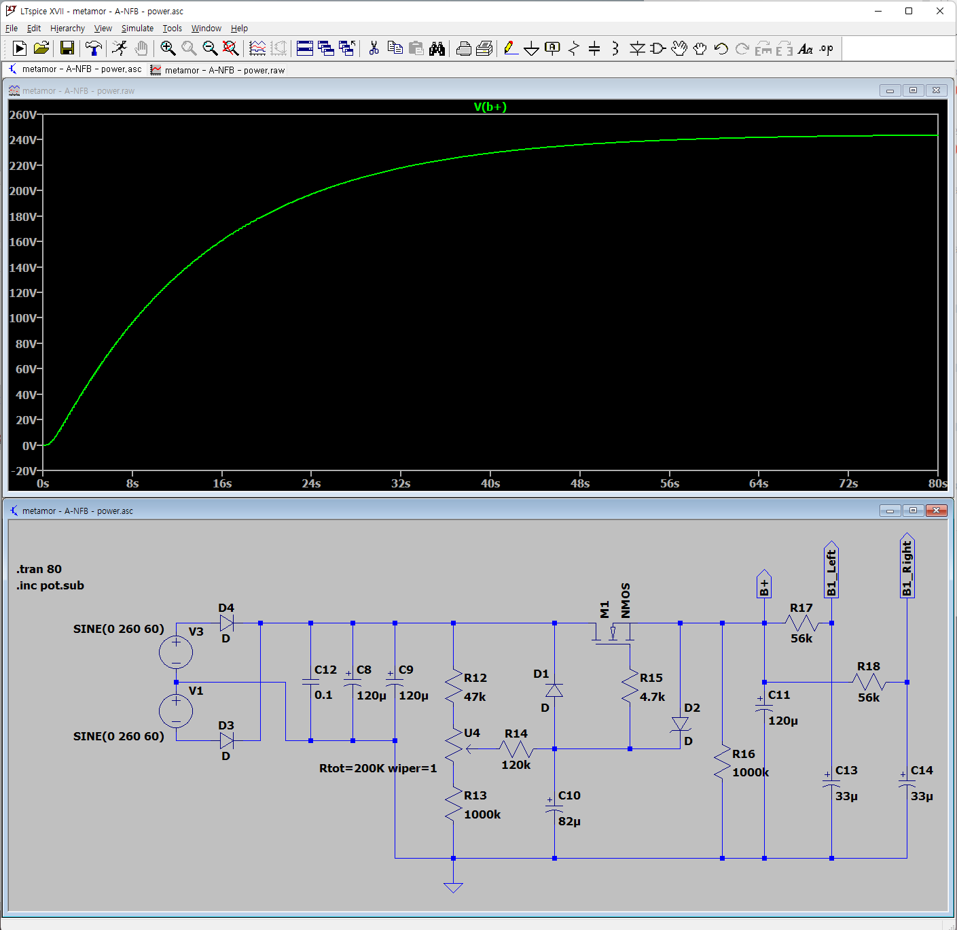Click the .tran 80 directive text
This screenshot has width=957, height=930.
pos(39,569)
